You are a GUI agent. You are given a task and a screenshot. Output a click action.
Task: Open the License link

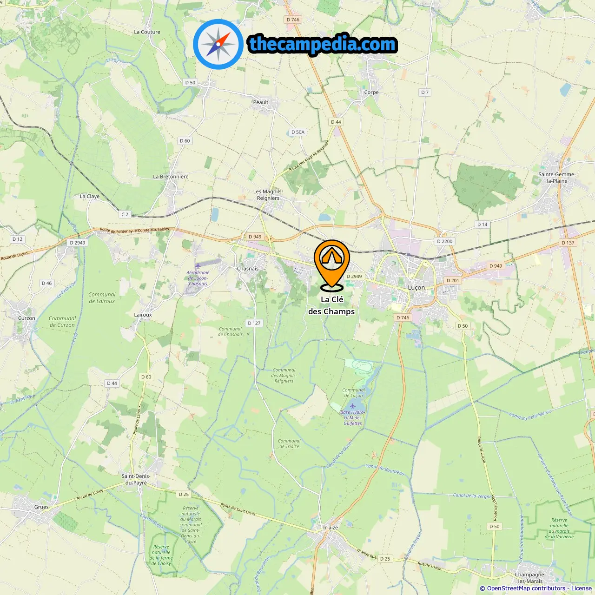[582, 588]
